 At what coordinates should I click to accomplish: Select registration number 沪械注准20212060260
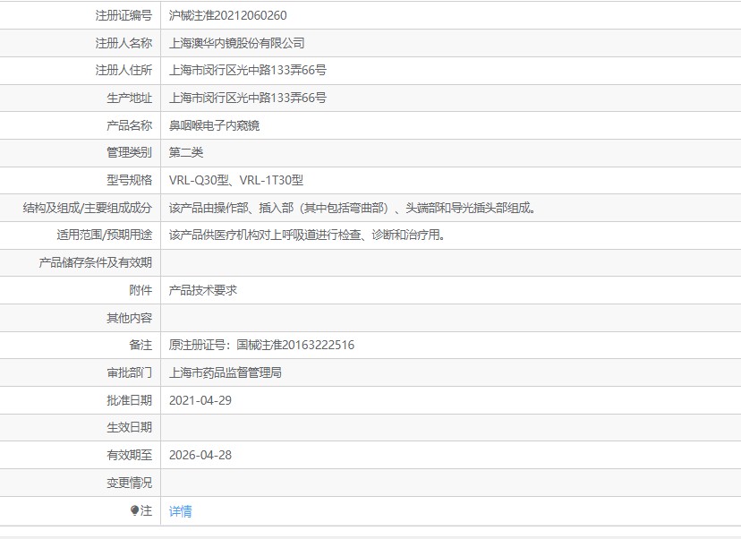pyautogui.click(x=228, y=15)
